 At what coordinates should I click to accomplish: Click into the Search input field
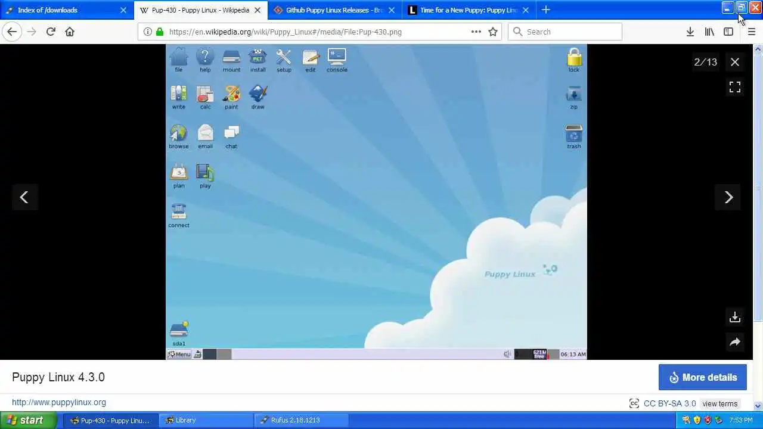(x=565, y=32)
